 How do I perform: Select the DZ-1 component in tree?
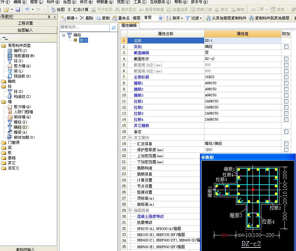pyautogui.click(x=83, y=40)
